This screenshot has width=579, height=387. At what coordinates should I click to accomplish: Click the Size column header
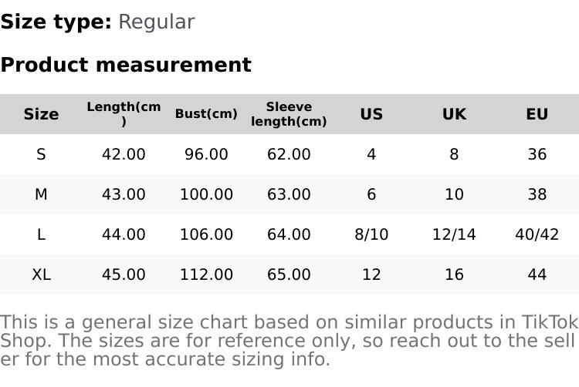41,114
